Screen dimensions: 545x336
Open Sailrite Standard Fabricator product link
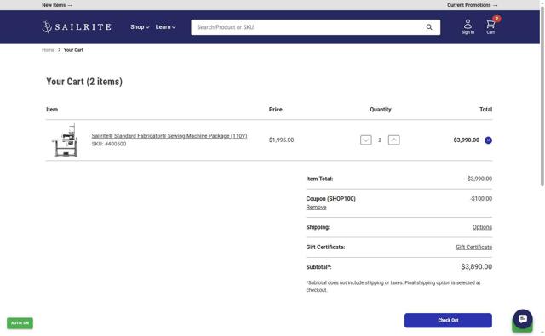coord(169,136)
